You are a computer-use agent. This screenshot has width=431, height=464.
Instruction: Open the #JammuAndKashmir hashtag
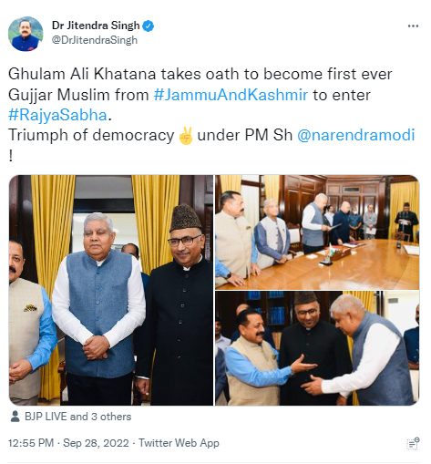[231, 95]
